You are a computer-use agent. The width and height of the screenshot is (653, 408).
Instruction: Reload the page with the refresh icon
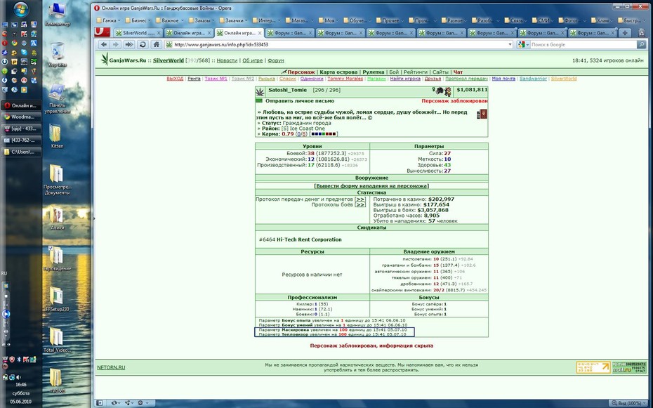tap(143, 44)
